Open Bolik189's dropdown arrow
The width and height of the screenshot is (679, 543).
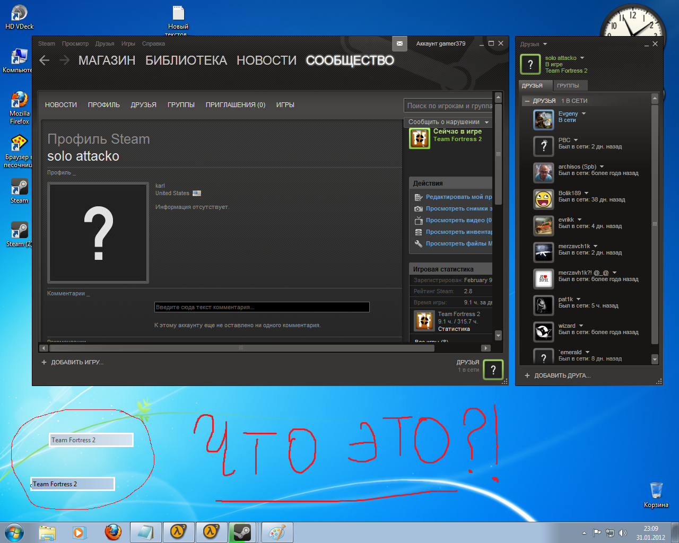click(586, 193)
